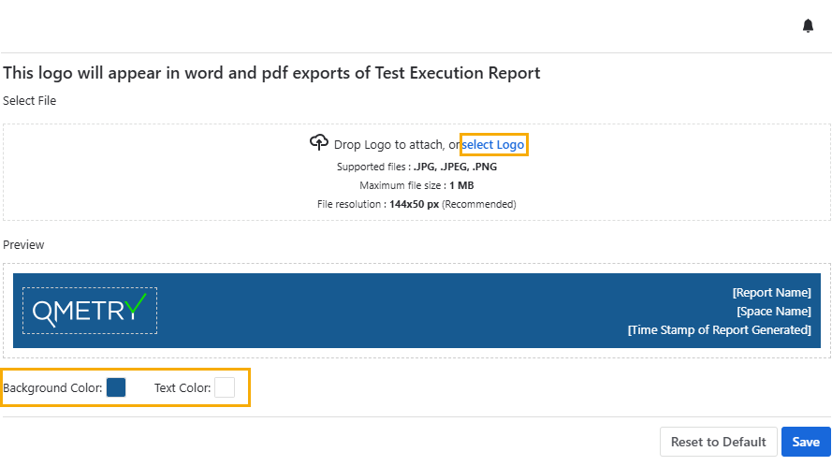Click the 'File resolution' recommendation line
Screen dimensions: 832x466
click(416, 204)
